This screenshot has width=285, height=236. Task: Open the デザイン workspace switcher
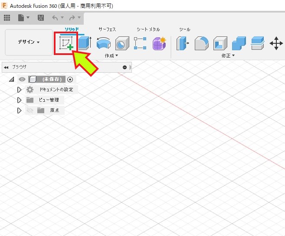29,42
